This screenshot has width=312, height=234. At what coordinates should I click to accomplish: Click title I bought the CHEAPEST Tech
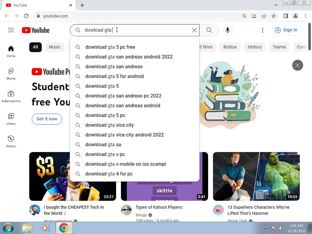tap(74, 210)
